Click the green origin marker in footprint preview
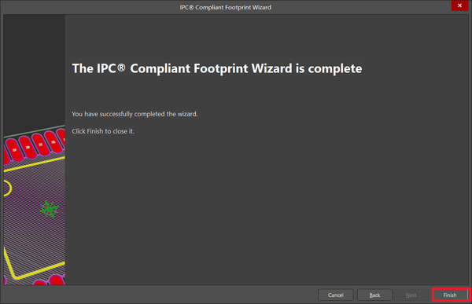Screen dimensions: 472x304 coord(49,209)
